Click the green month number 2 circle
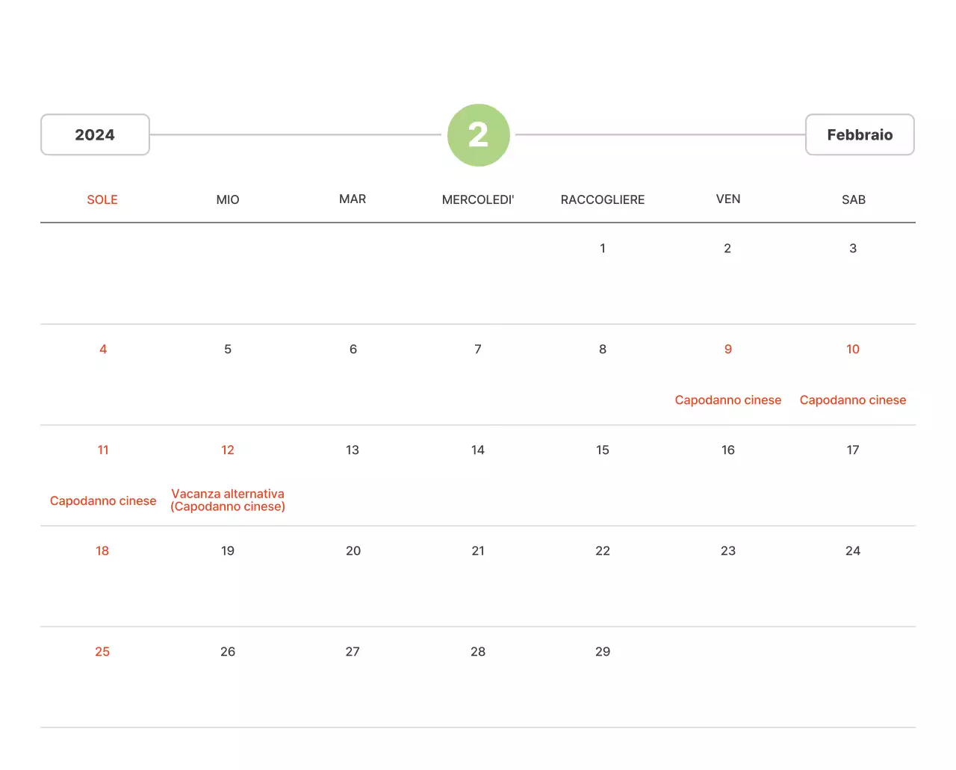The height and width of the screenshot is (770, 956). pos(478,135)
